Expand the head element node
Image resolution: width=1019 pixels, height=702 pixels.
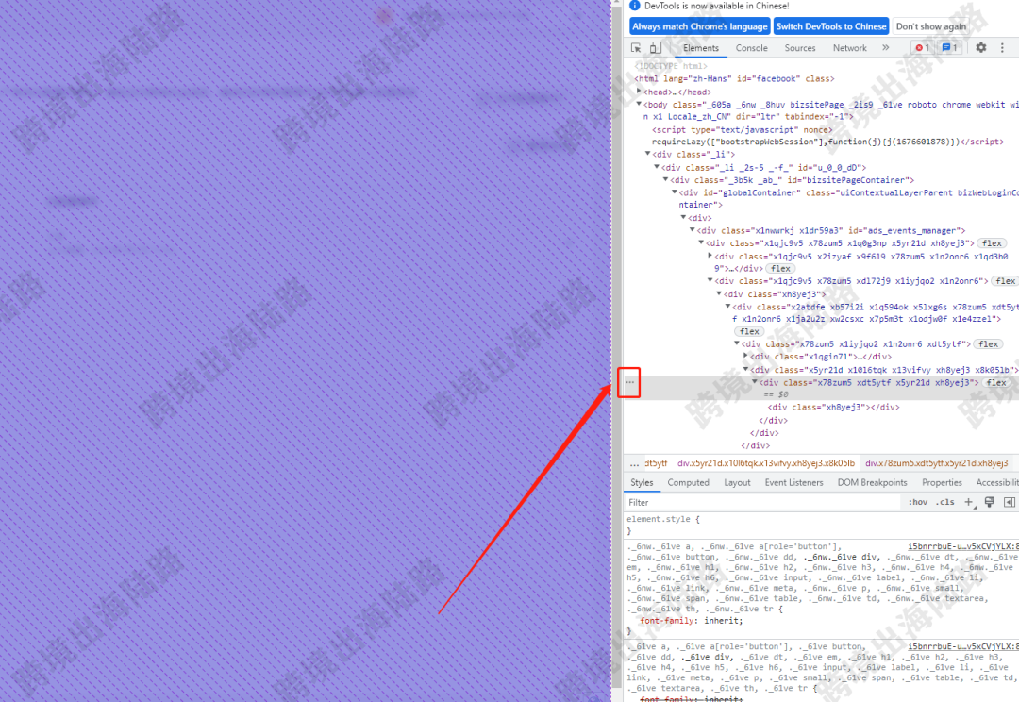tap(639, 92)
